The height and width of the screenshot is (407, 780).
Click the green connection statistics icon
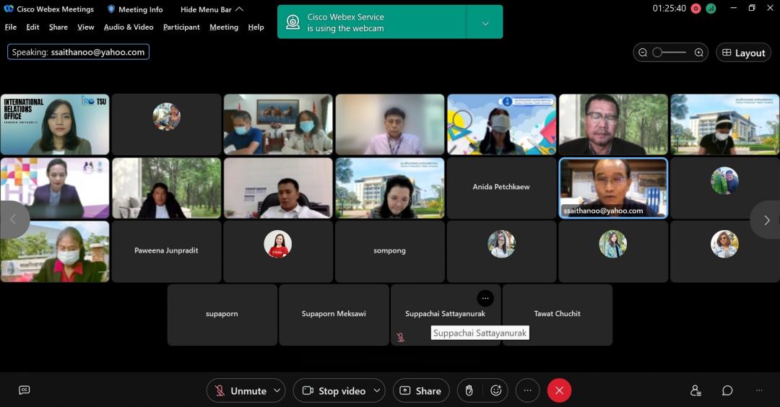click(711, 9)
